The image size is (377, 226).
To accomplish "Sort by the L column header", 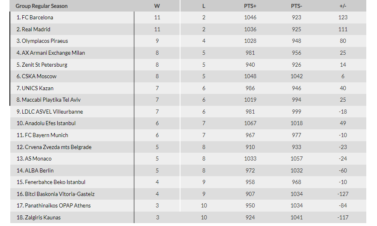I will tap(204, 6).
